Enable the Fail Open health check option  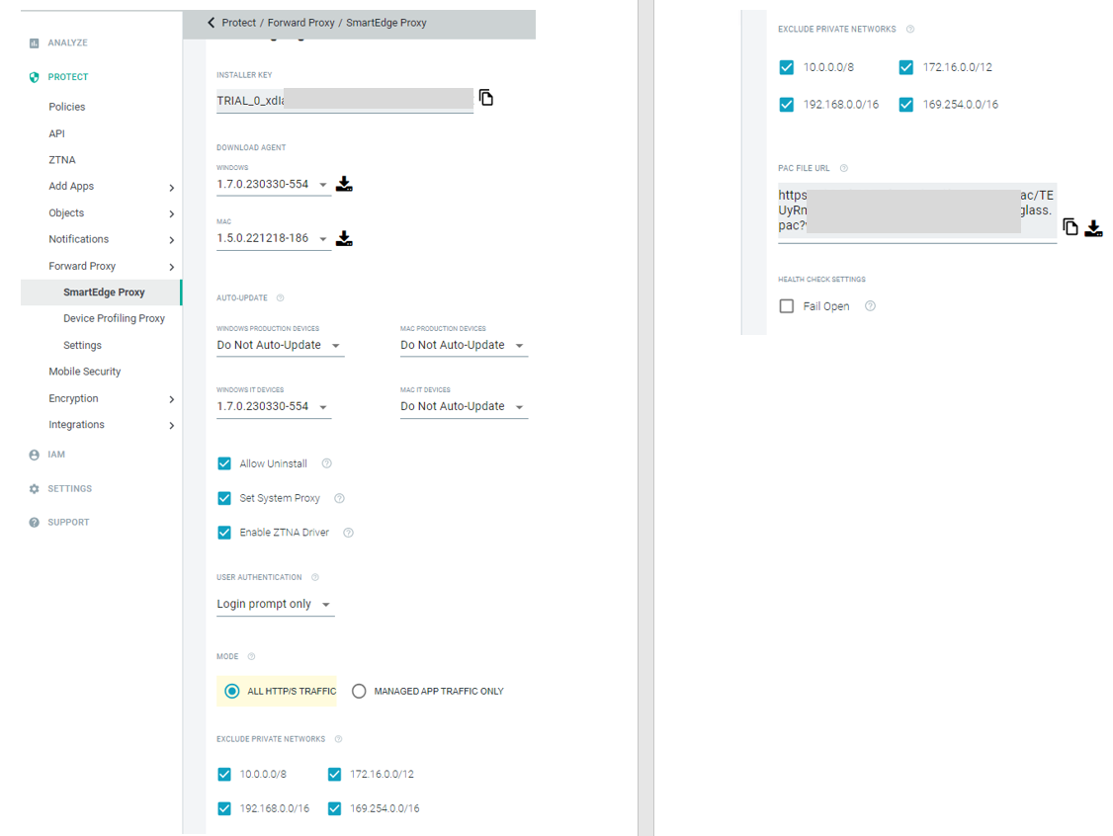(x=786, y=305)
